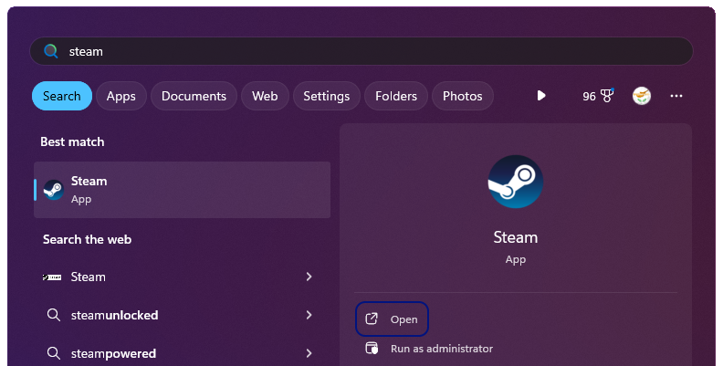Switch to the Apps filter tab
Viewport: 723px width, 366px height.
(x=121, y=96)
